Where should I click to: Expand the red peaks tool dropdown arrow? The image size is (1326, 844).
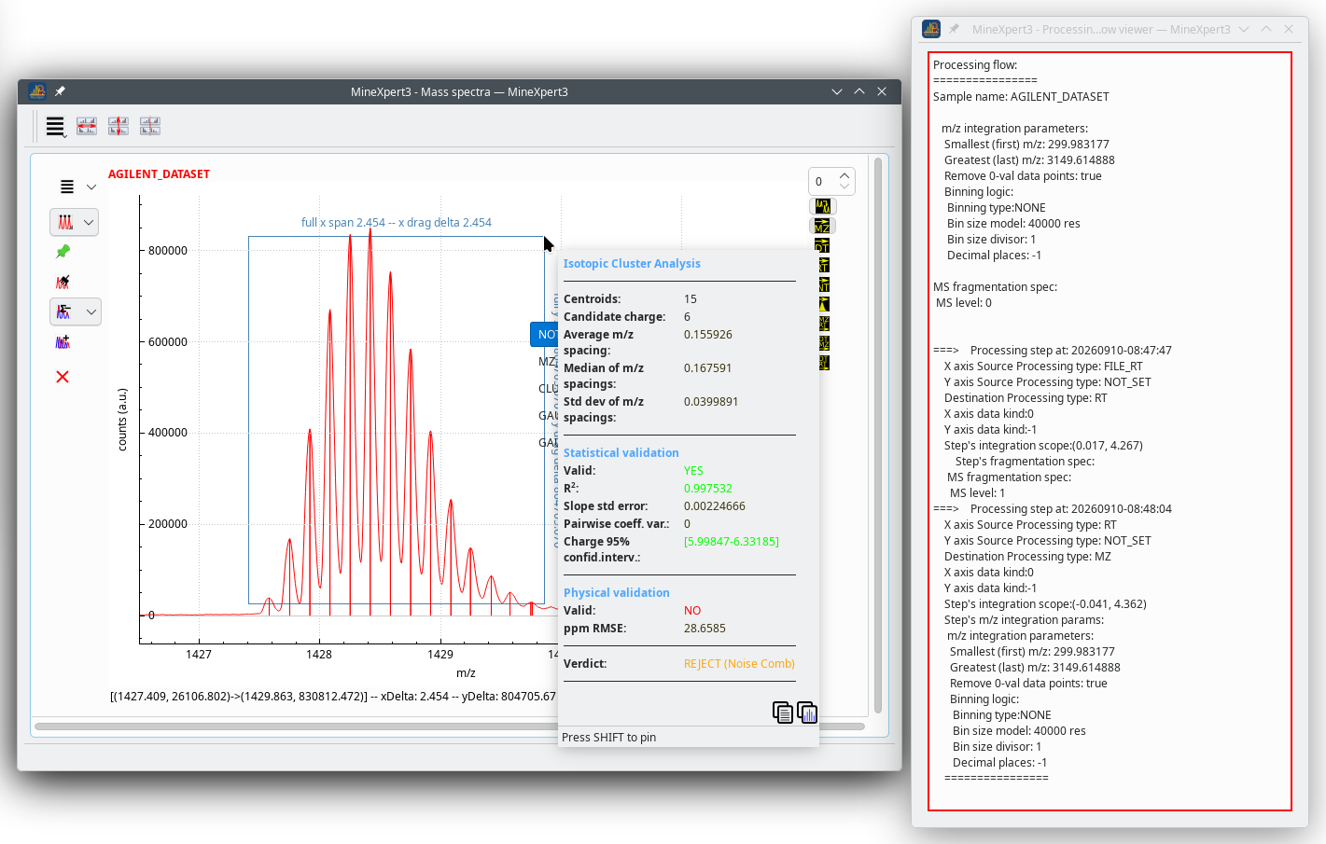89,222
